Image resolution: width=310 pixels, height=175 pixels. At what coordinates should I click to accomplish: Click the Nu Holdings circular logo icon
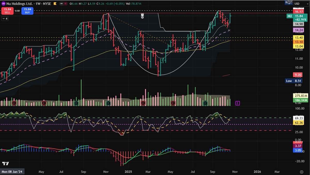point(3,4)
